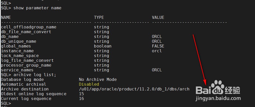Click the cell_offloadgroup_name parameter

[x=29, y=27]
